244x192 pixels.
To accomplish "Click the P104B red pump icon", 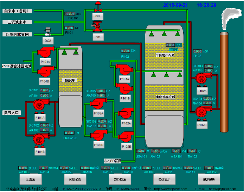I will [46, 72].
